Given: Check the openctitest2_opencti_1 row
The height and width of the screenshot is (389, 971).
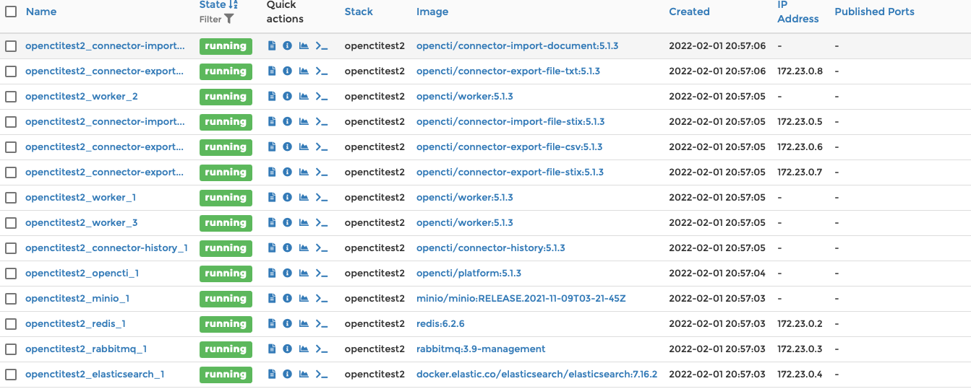Looking at the screenshot, I should [x=11, y=273].
